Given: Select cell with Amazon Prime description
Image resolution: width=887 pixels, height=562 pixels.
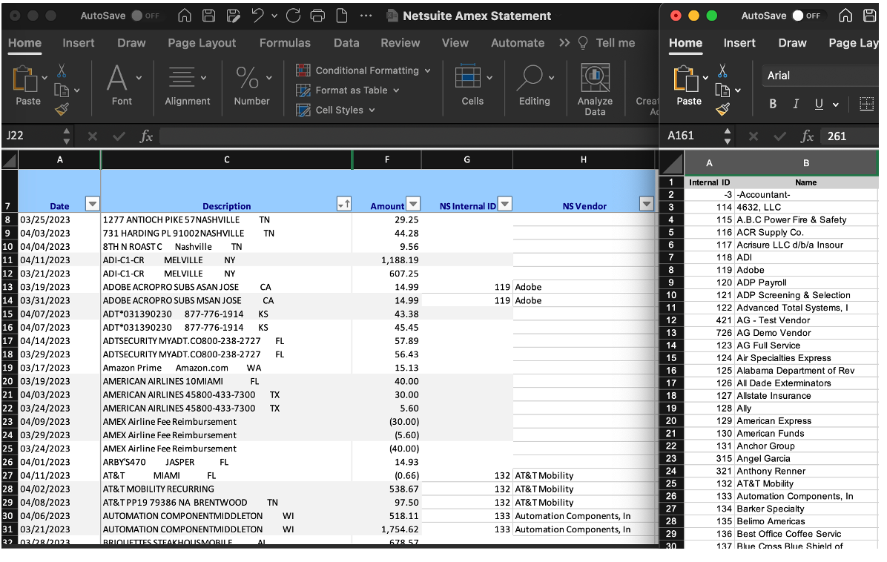Looking at the screenshot, I should (226, 368).
